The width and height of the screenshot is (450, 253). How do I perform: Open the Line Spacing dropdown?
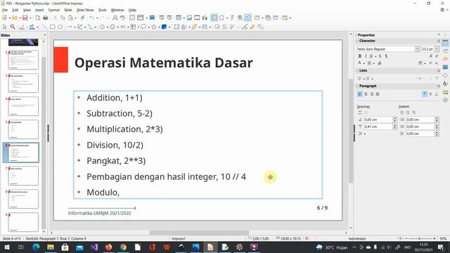click(x=361, y=134)
